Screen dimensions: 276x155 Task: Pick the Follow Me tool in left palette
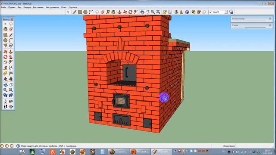click(11, 57)
